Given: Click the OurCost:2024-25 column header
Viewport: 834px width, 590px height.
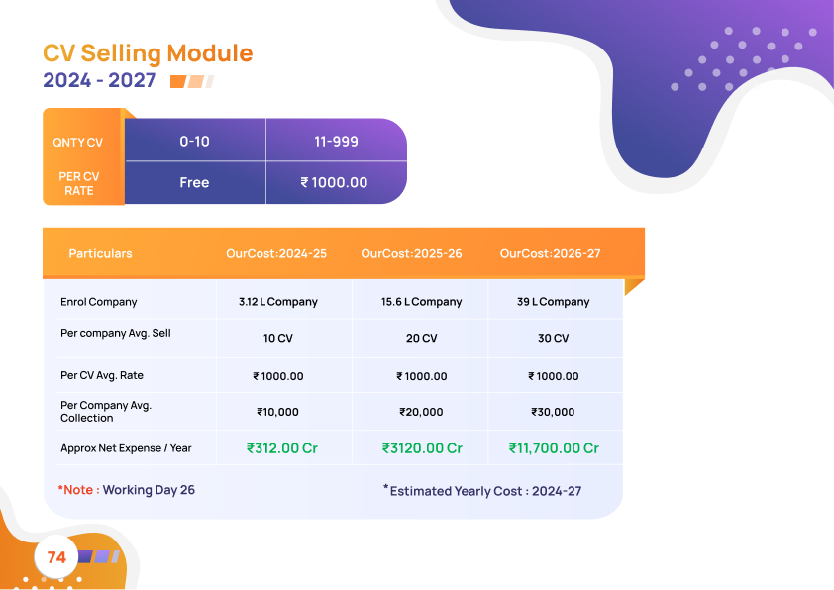Looking at the screenshot, I should pyautogui.click(x=276, y=254).
